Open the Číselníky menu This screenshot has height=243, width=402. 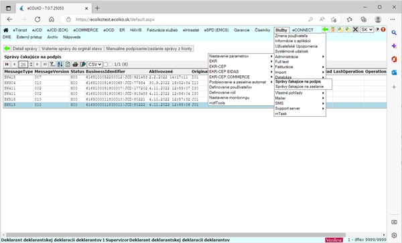tap(262, 30)
